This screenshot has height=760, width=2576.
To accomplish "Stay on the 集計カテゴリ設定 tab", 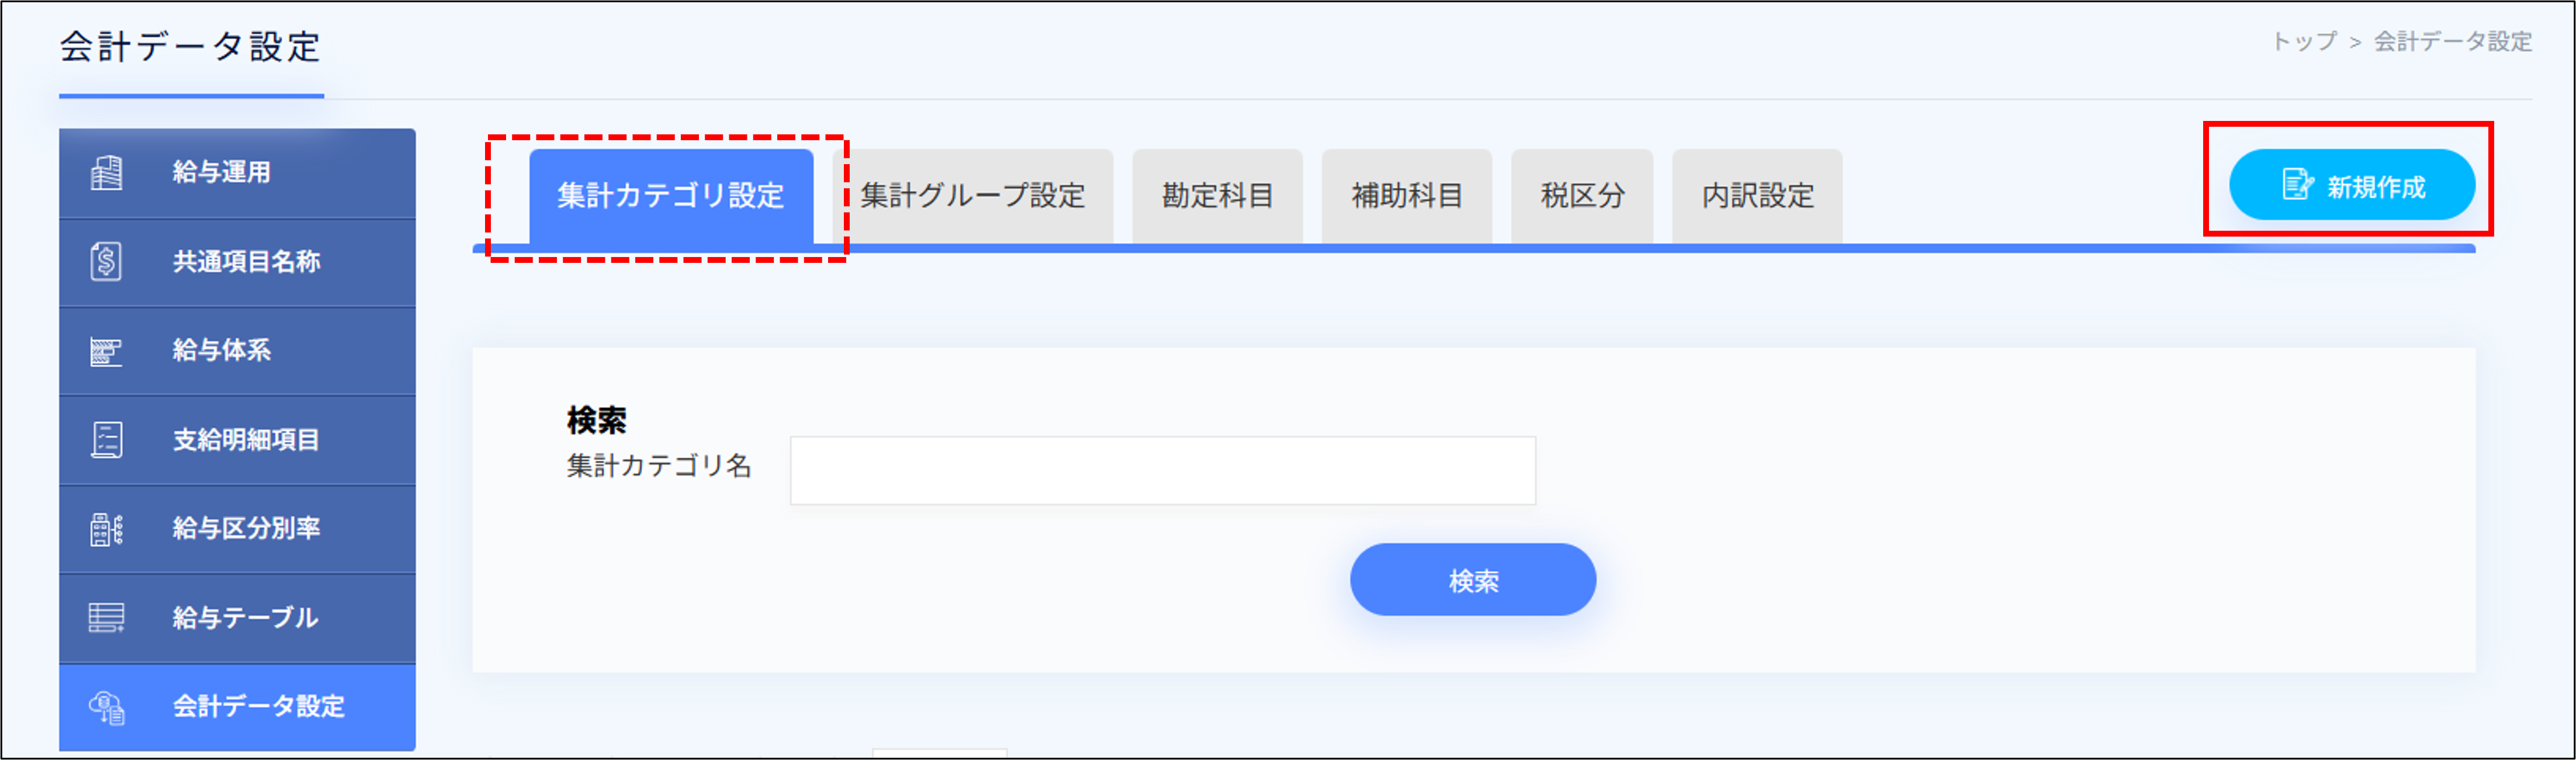I will pos(673,196).
